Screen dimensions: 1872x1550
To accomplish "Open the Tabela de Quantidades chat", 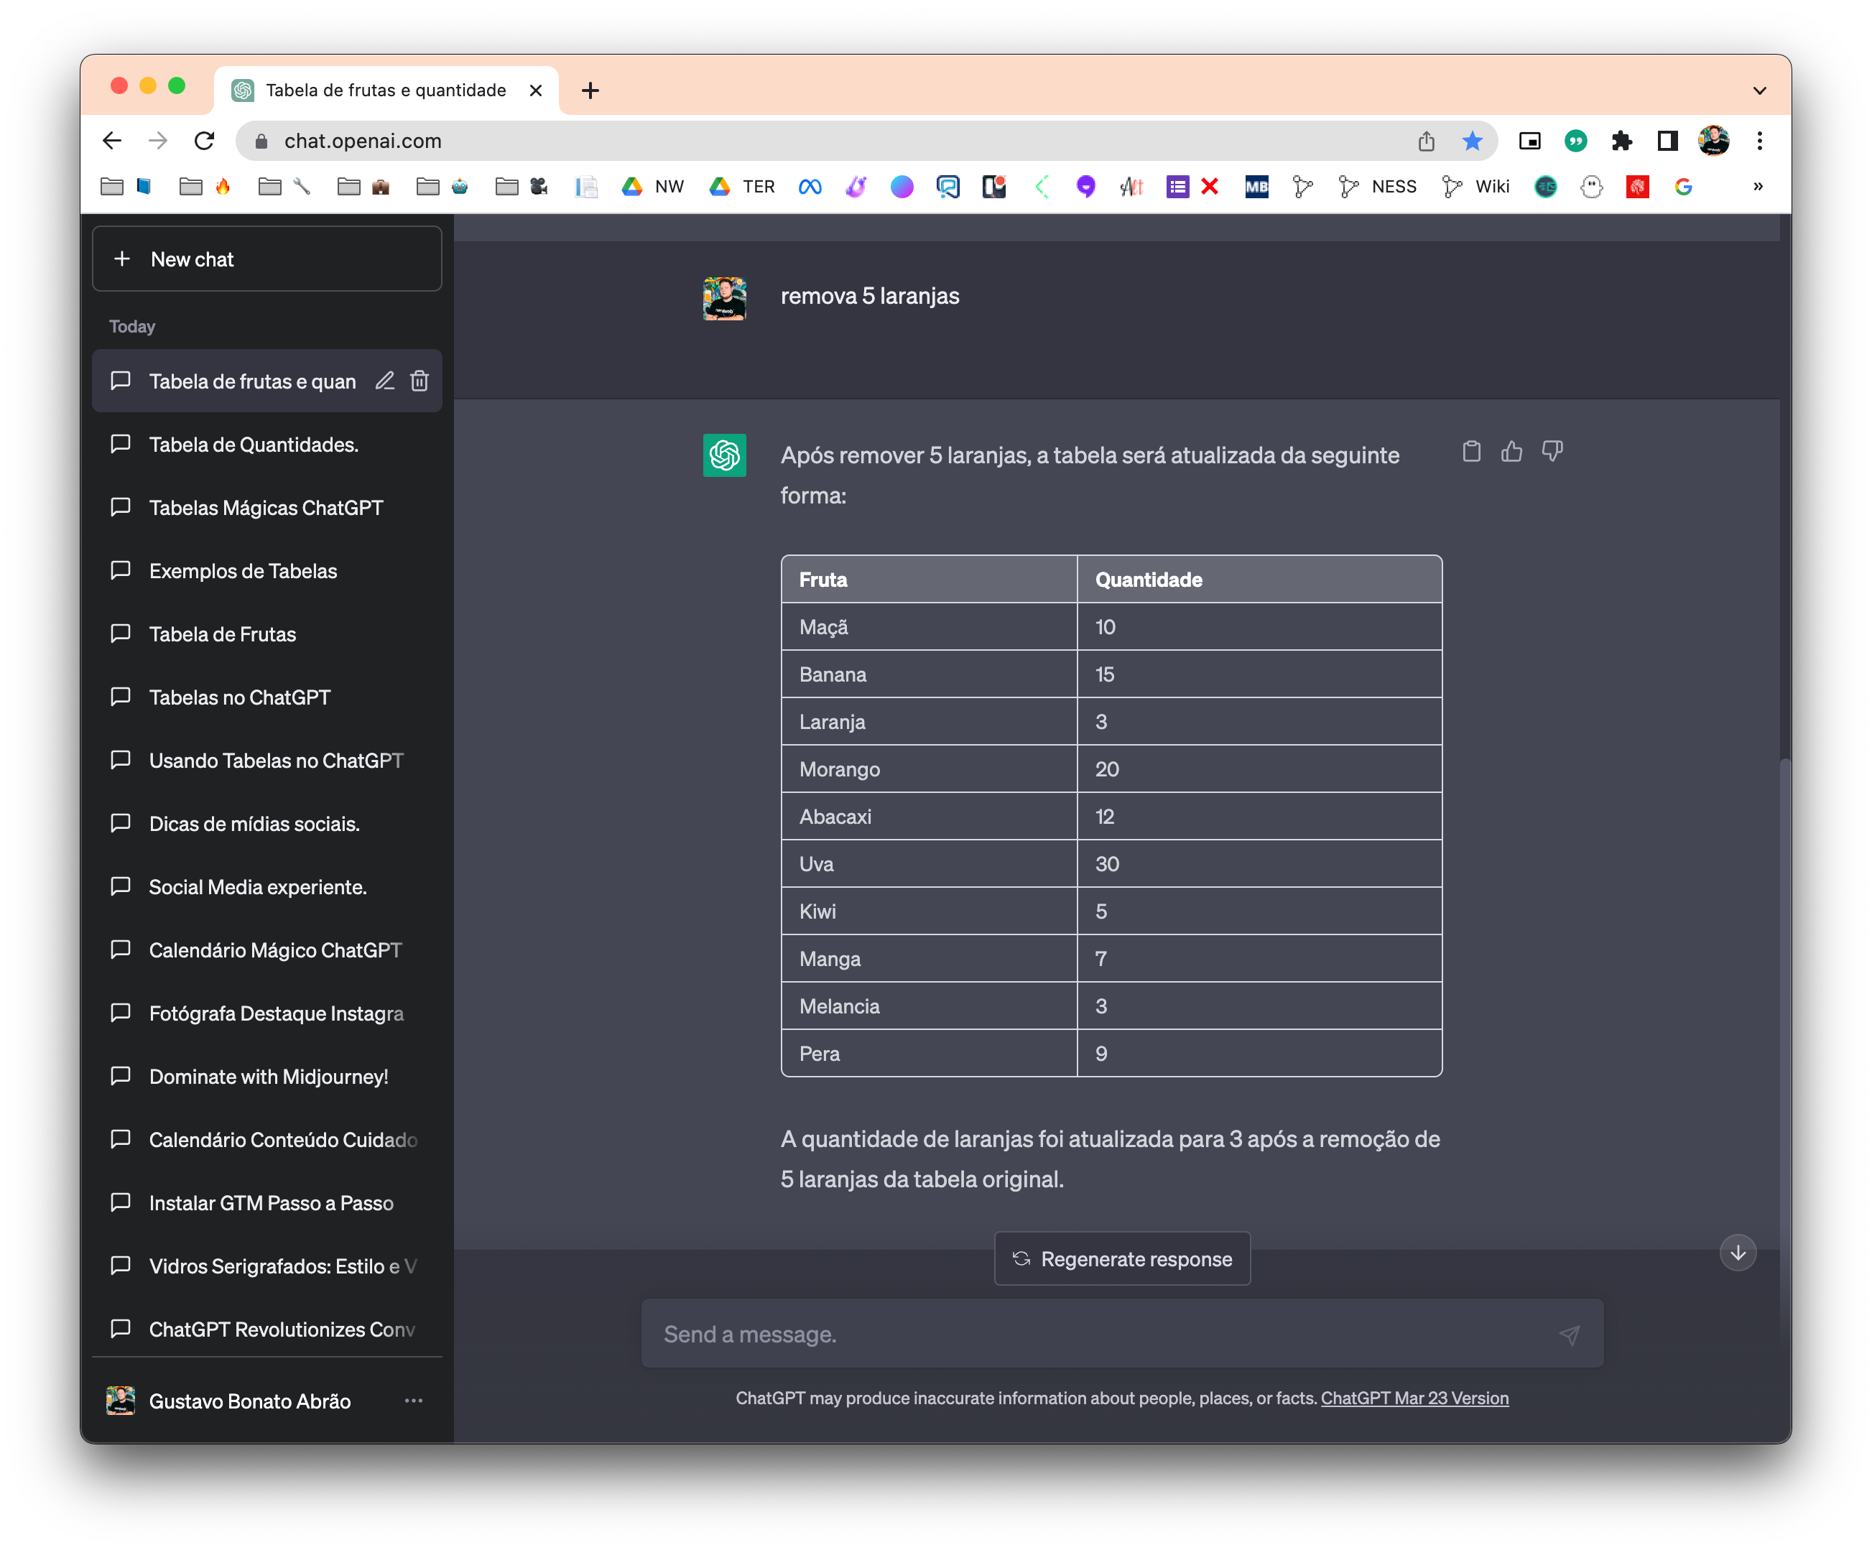I will coord(267,444).
